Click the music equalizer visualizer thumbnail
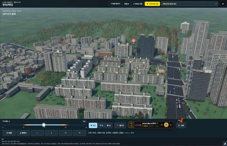 (138, 125)
